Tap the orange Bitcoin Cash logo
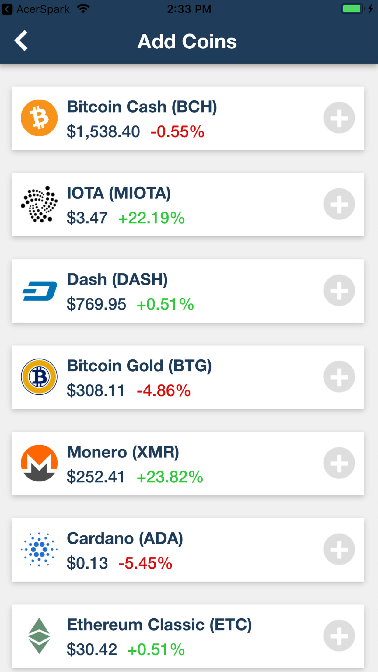This screenshot has height=672, width=378. pyautogui.click(x=39, y=118)
